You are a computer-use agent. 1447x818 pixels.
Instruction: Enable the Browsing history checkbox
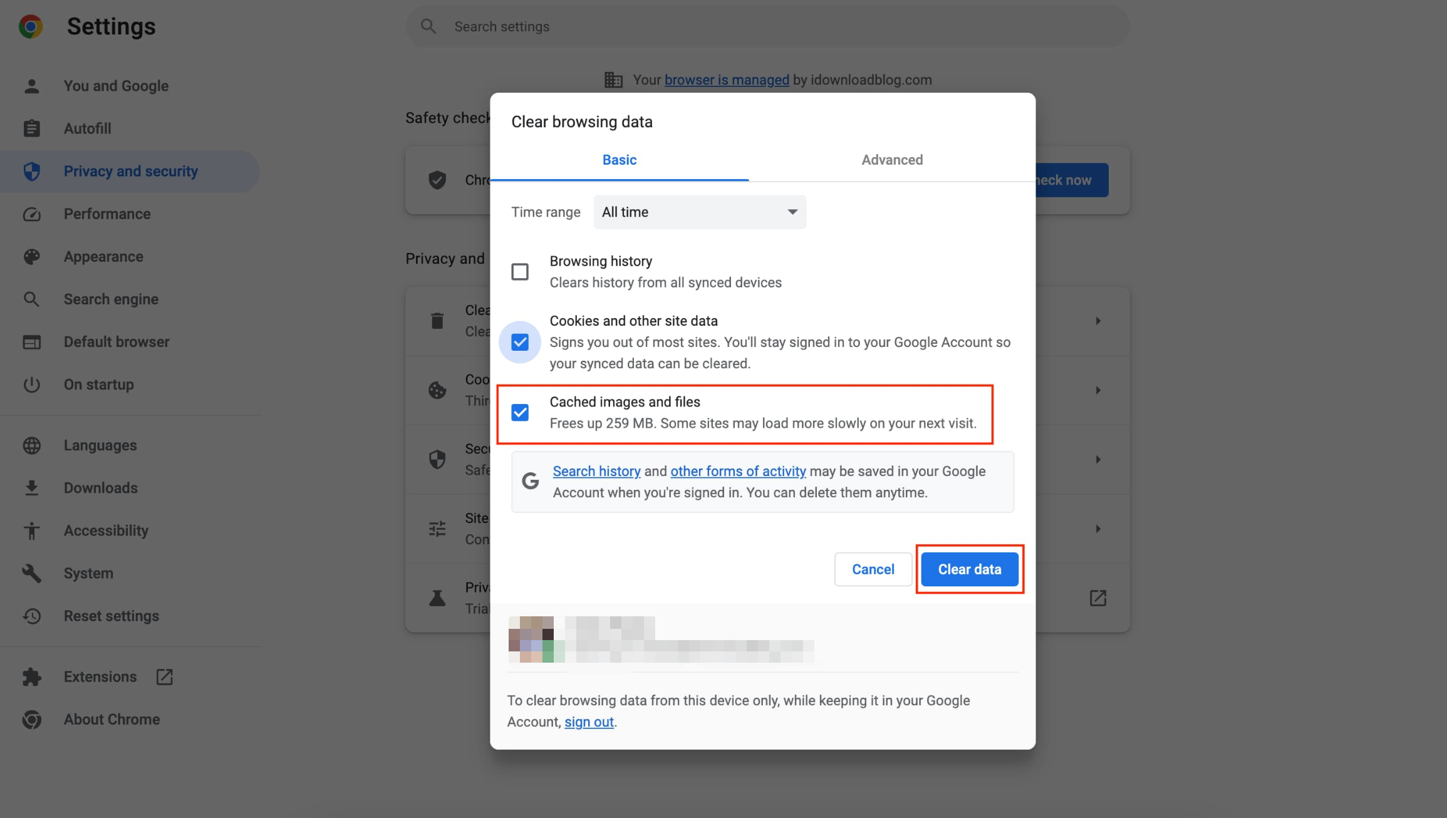[520, 271]
